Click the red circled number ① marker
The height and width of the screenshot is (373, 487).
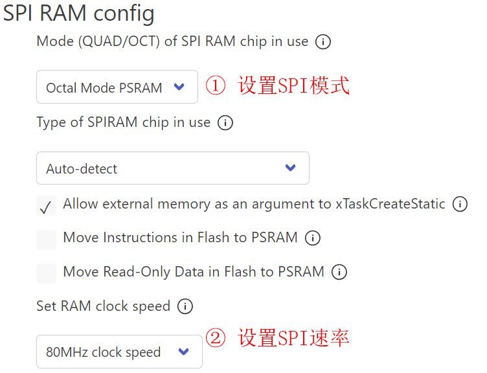216,86
